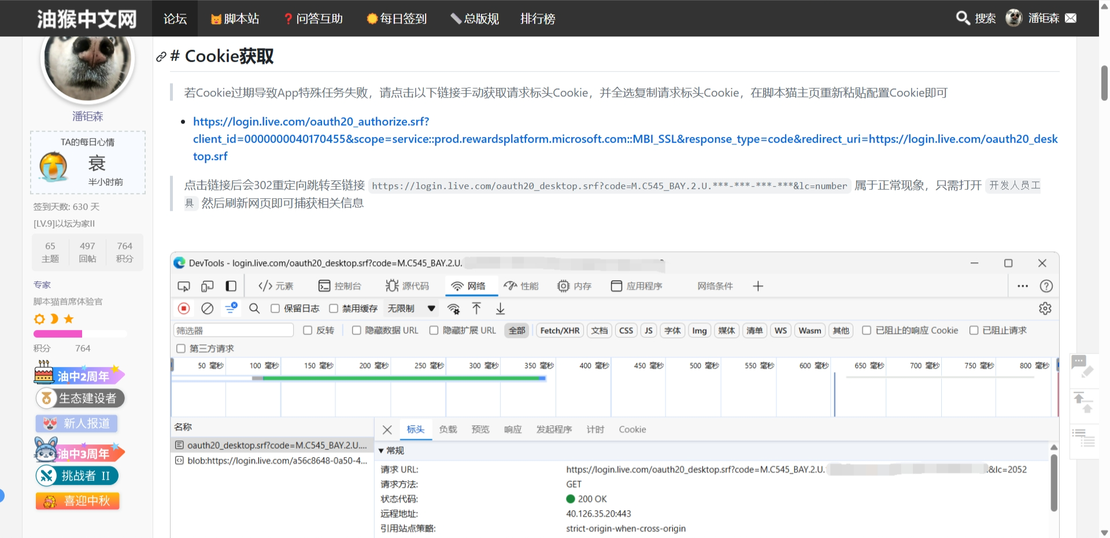Select the oauth20_desktop.srf request row
This screenshot has width=1110, height=538.
[x=272, y=445]
